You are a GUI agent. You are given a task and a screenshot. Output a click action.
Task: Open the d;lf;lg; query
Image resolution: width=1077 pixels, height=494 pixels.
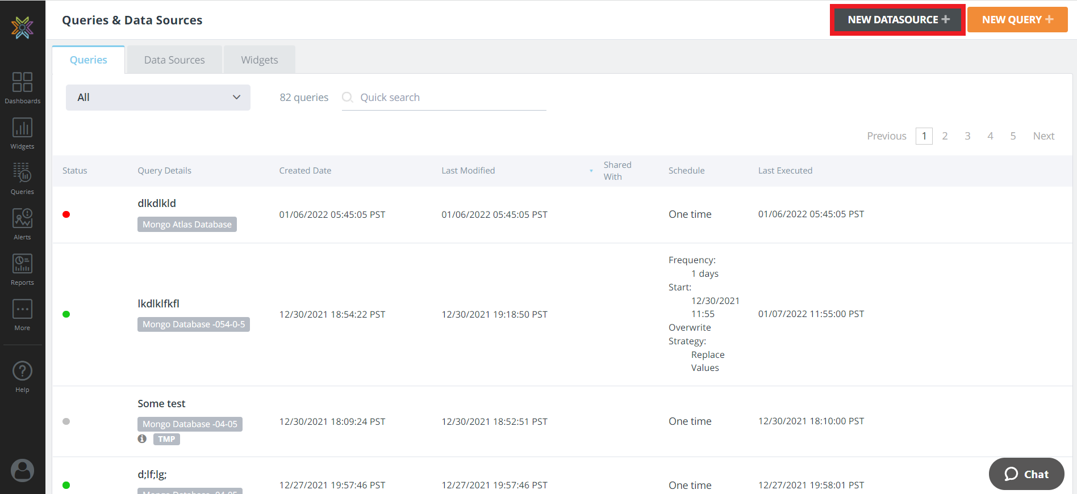click(152, 475)
